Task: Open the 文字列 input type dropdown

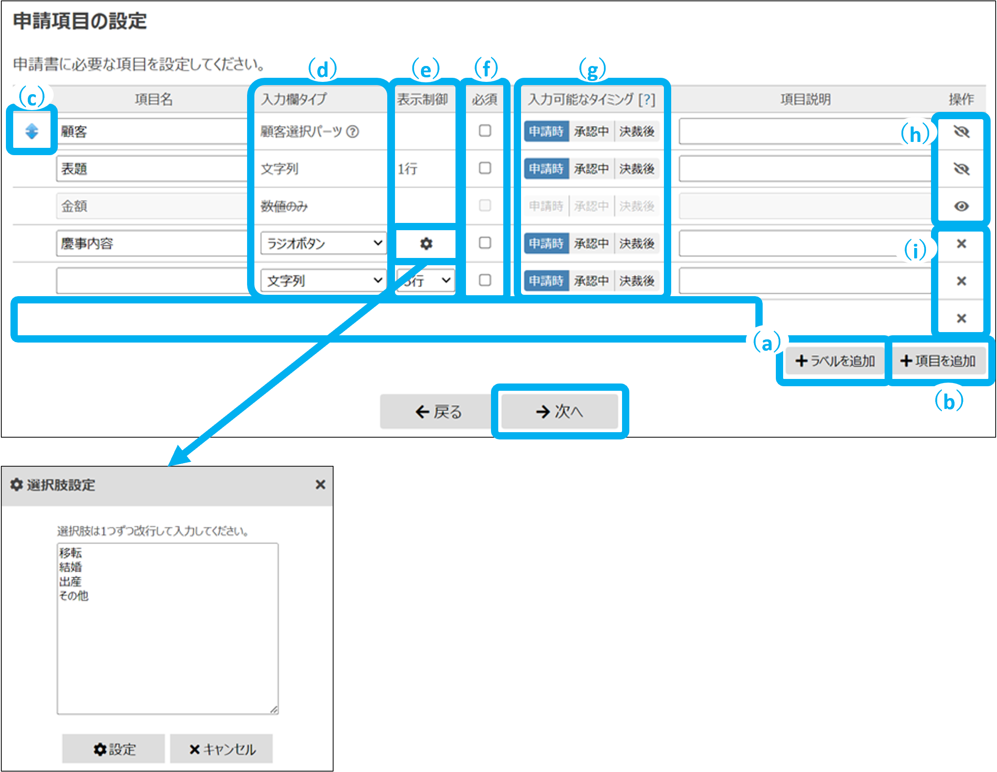Action: 323,281
